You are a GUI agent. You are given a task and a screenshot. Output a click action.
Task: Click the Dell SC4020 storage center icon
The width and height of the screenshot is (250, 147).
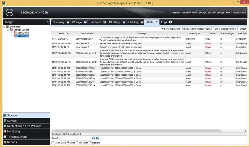pyautogui.click(x=15, y=33)
